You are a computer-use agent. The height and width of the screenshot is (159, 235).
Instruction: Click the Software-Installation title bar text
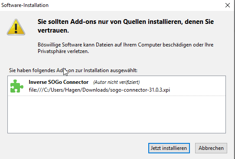point(25,5)
